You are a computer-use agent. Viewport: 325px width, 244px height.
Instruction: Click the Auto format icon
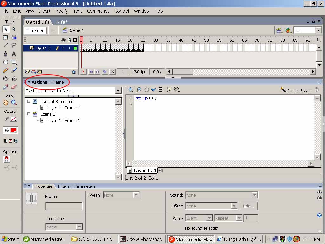(x=160, y=90)
